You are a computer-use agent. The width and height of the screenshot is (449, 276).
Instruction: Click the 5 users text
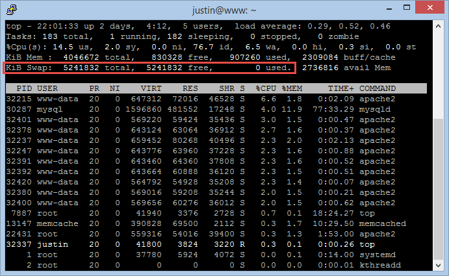203,27
